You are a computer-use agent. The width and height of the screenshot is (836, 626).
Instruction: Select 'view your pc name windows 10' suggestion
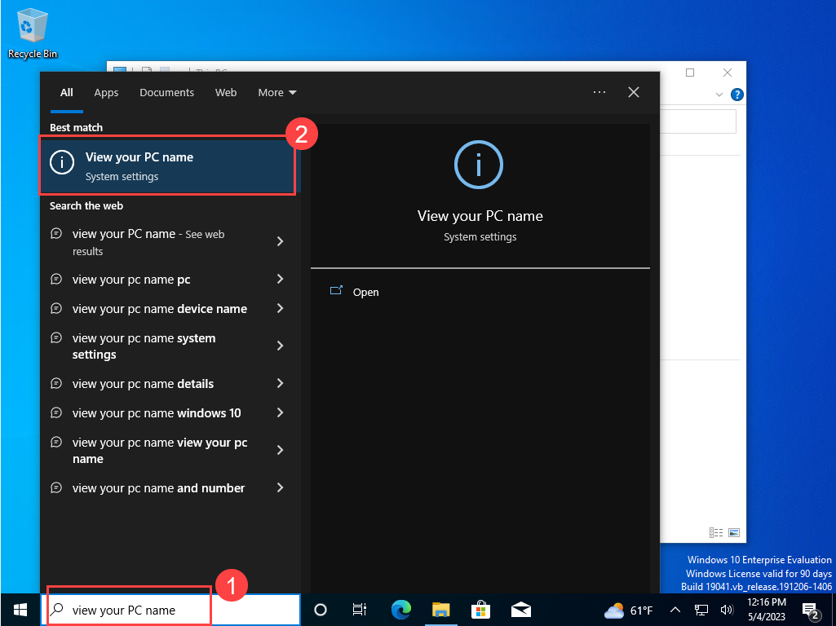[157, 413]
